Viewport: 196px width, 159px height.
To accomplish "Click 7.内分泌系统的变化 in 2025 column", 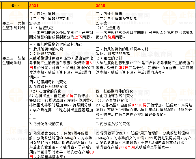I will pyautogui.click(x=113, y=123).
